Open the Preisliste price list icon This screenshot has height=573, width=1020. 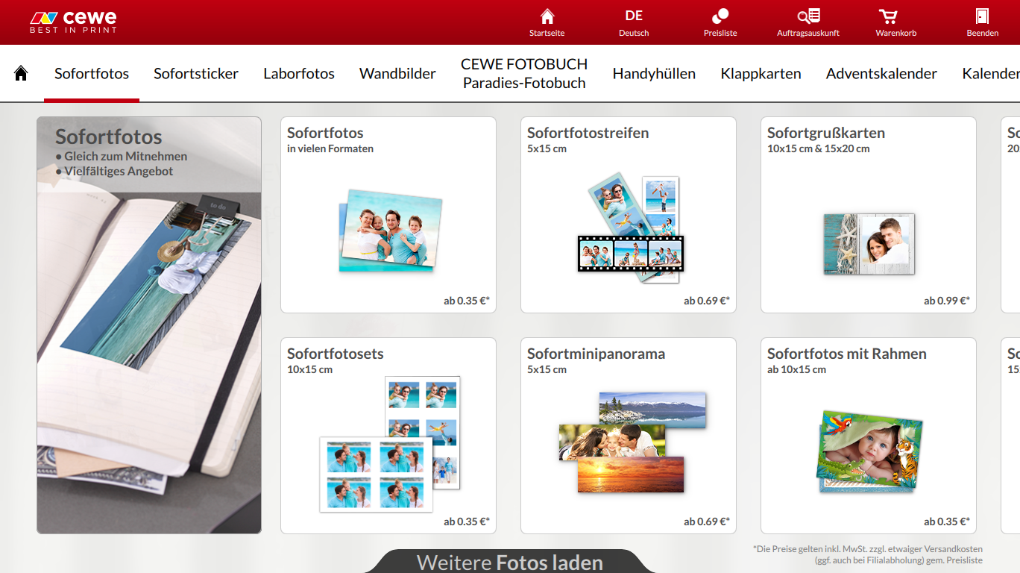point(720,22)
